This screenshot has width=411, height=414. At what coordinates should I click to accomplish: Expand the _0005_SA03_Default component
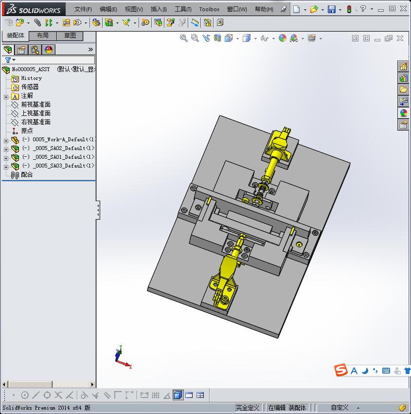coord(6,167)
